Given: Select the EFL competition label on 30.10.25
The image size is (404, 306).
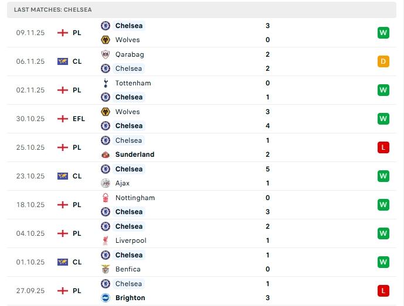Looking at the screenshot, I should pos(79,119).
